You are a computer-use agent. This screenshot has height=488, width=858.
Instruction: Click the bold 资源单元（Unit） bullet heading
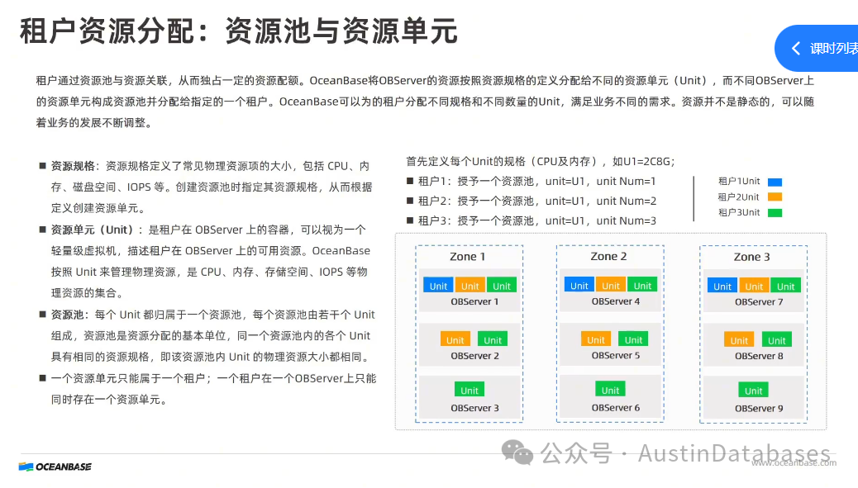pos(93,230)
